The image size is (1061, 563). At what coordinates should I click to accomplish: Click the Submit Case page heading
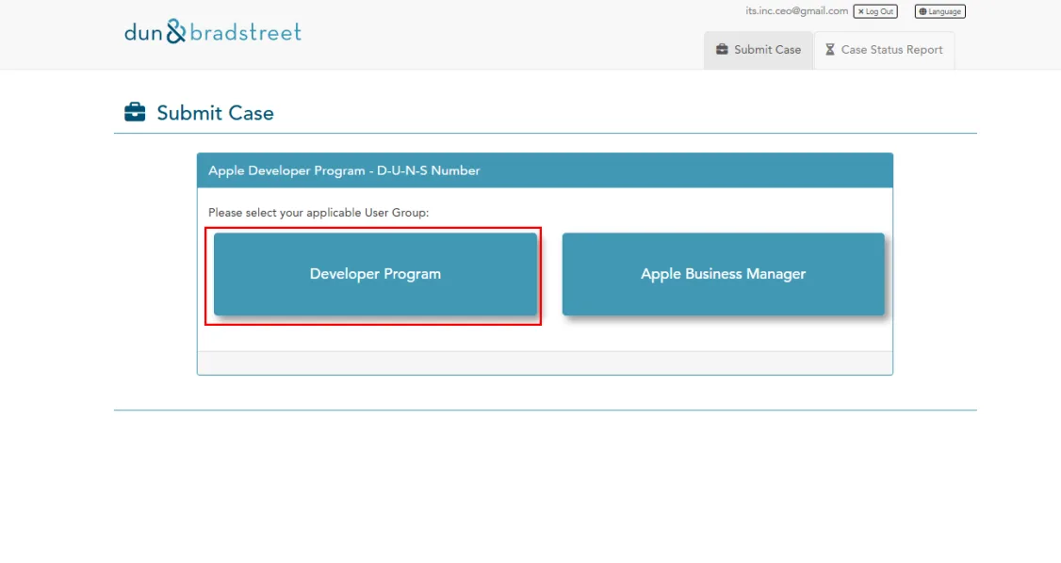215,113
